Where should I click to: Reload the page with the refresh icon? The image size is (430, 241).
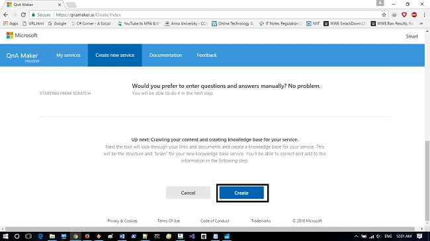click(x=23, y=15)
